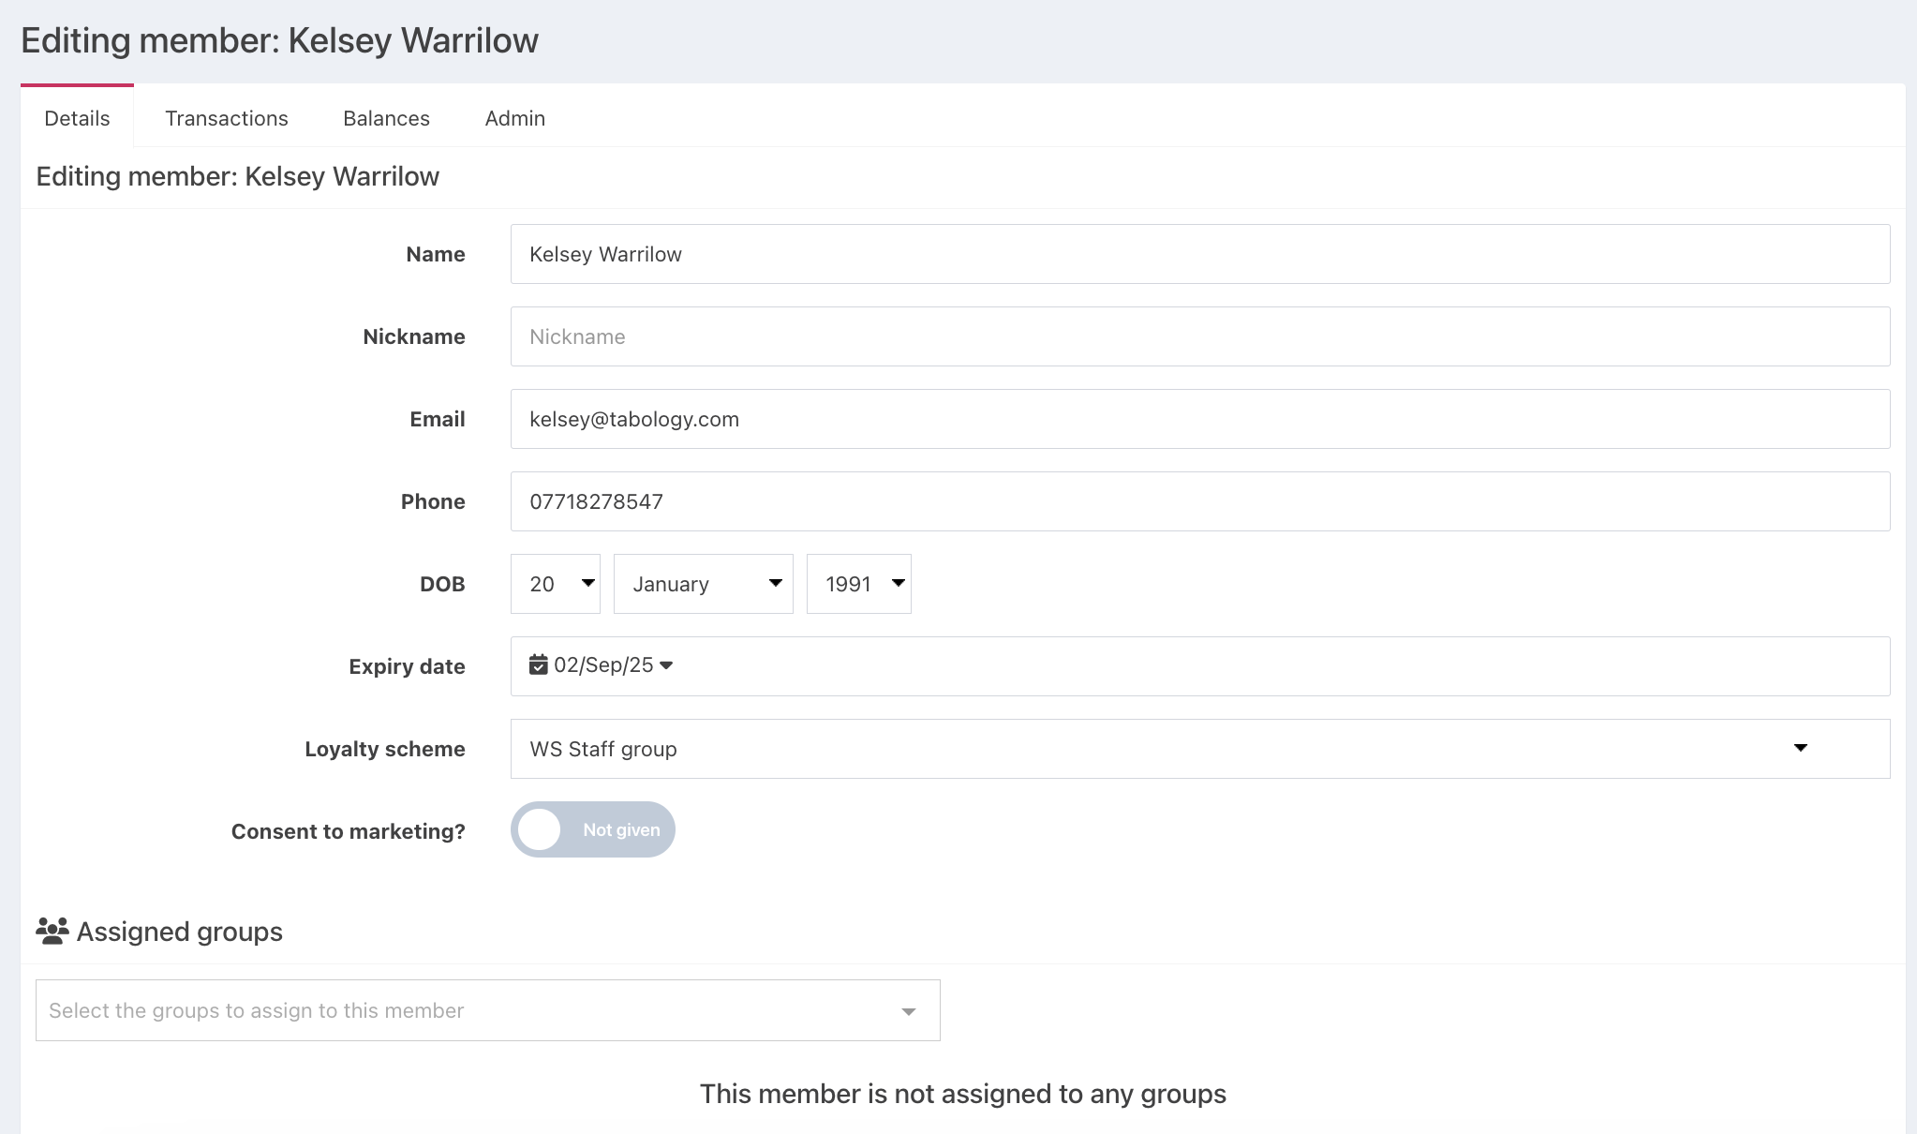Viewport: 1917px width, 1134px height.
Task: Click 'This member is not assigned to any groups'
Action: (x=963, y=1094)
